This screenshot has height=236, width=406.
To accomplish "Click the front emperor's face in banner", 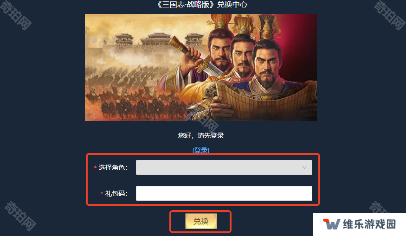I will (267, 65).
